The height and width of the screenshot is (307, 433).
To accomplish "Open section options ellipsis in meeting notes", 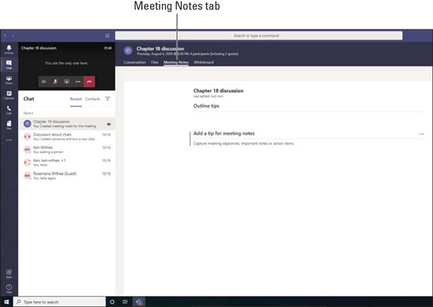I will tap(421, 134).
